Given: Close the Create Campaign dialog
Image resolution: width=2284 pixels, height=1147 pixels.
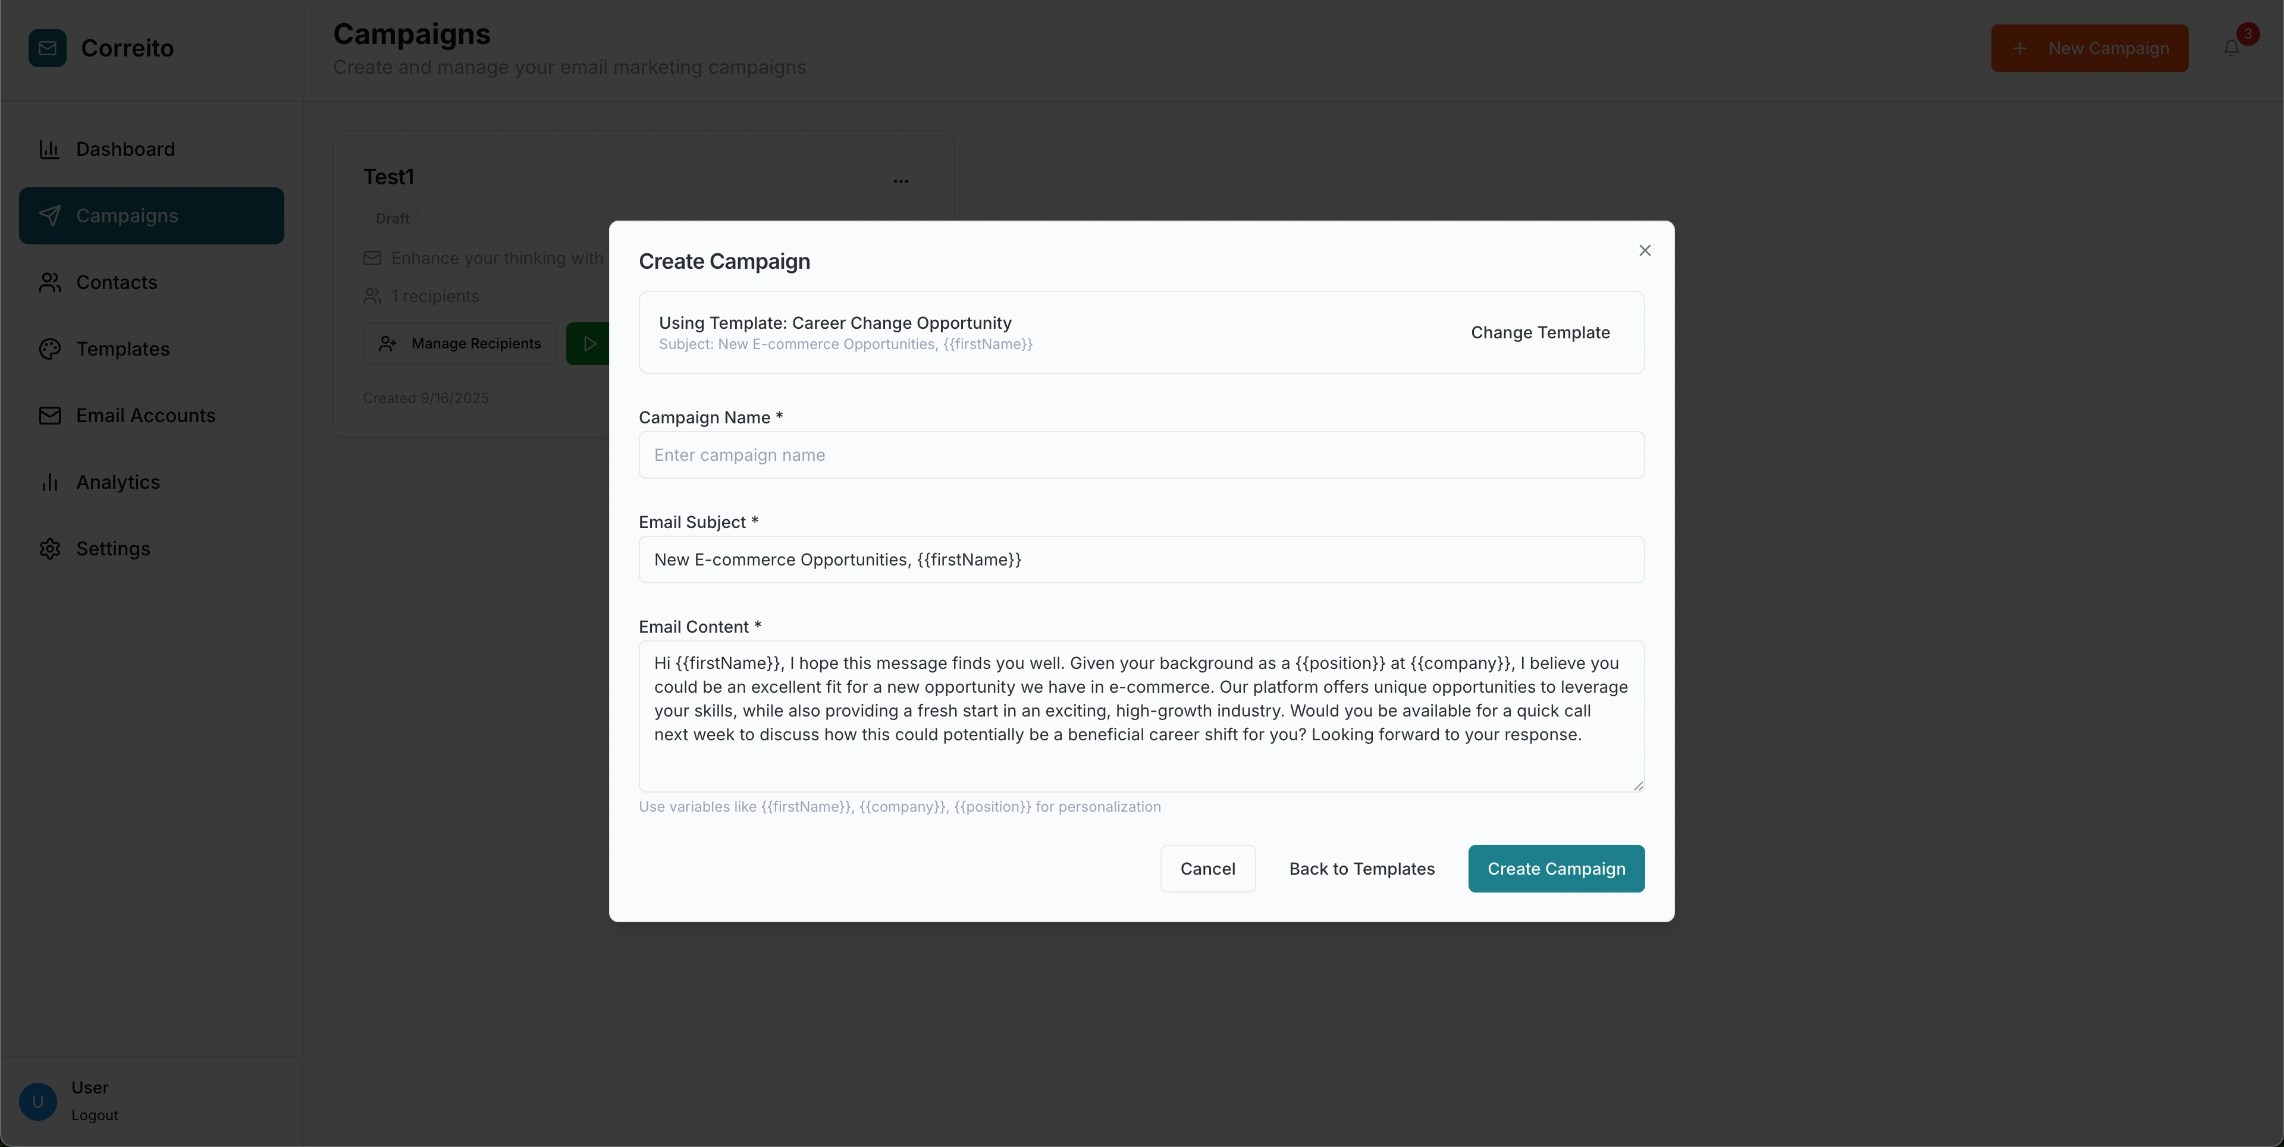Looking at the screenshot, I should click(x=1645, y=251).
